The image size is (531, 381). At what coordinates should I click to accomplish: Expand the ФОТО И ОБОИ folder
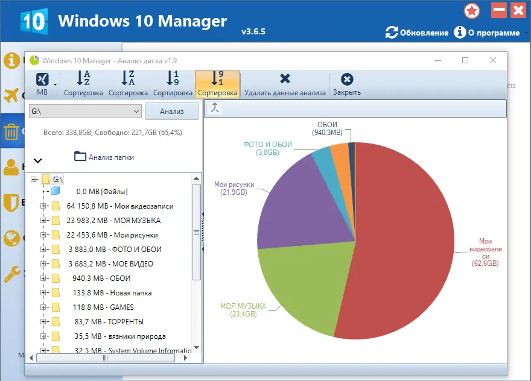43,250
